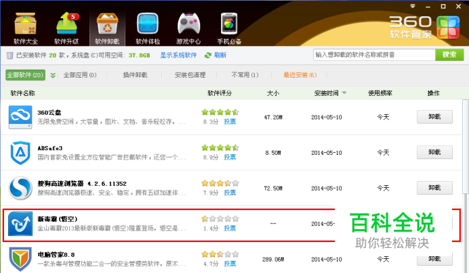
Task: Click the 电脑管家8.8 shield icon
Action: [20, 259]
